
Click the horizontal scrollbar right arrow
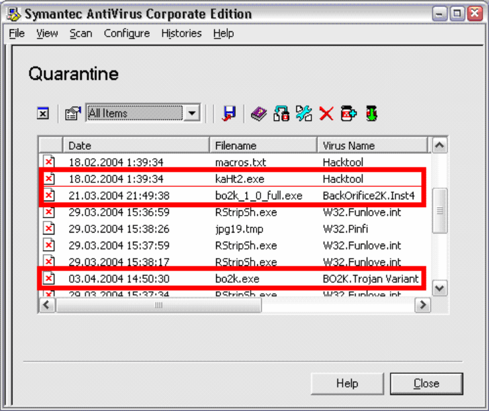[423, 305]
